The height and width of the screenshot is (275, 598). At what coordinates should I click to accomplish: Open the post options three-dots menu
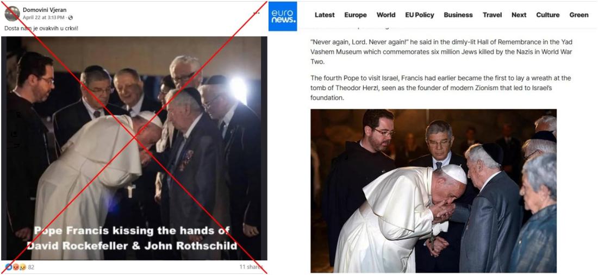coord(256,13)
